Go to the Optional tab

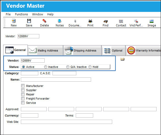(113, 50)
